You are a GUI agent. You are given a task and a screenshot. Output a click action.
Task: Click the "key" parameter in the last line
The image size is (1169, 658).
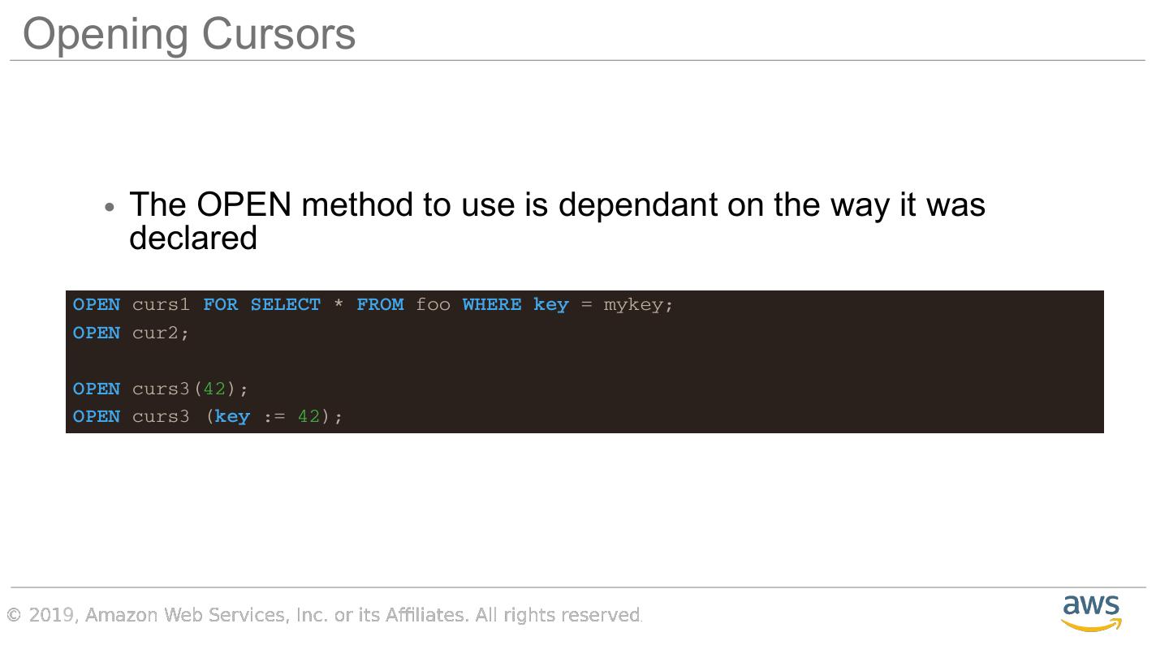coord(232,416)
